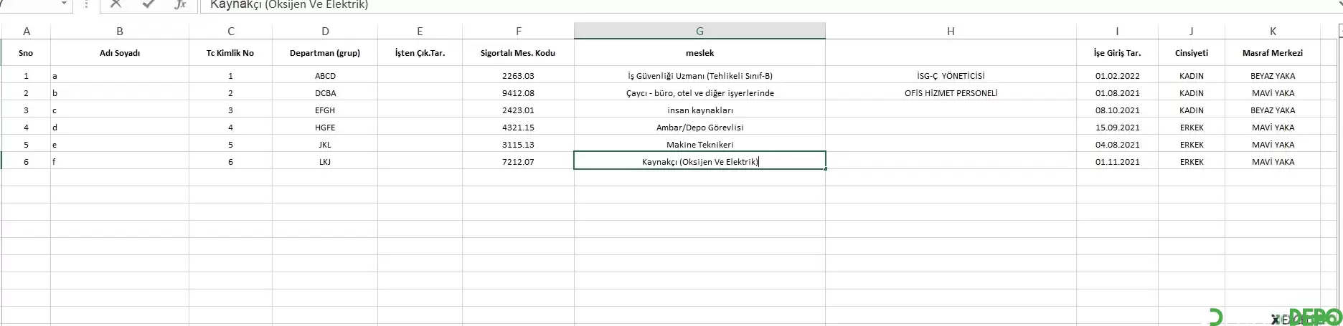The height and width of the screenshot is (326, 1343).
Task: Select the Cinsiyeti header cell
Action: (x=1191, y=53)
